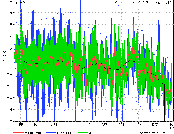174x134 pixels.
Task: Click the red Mean Run legend line sample
Action: [x=19, y=132]
